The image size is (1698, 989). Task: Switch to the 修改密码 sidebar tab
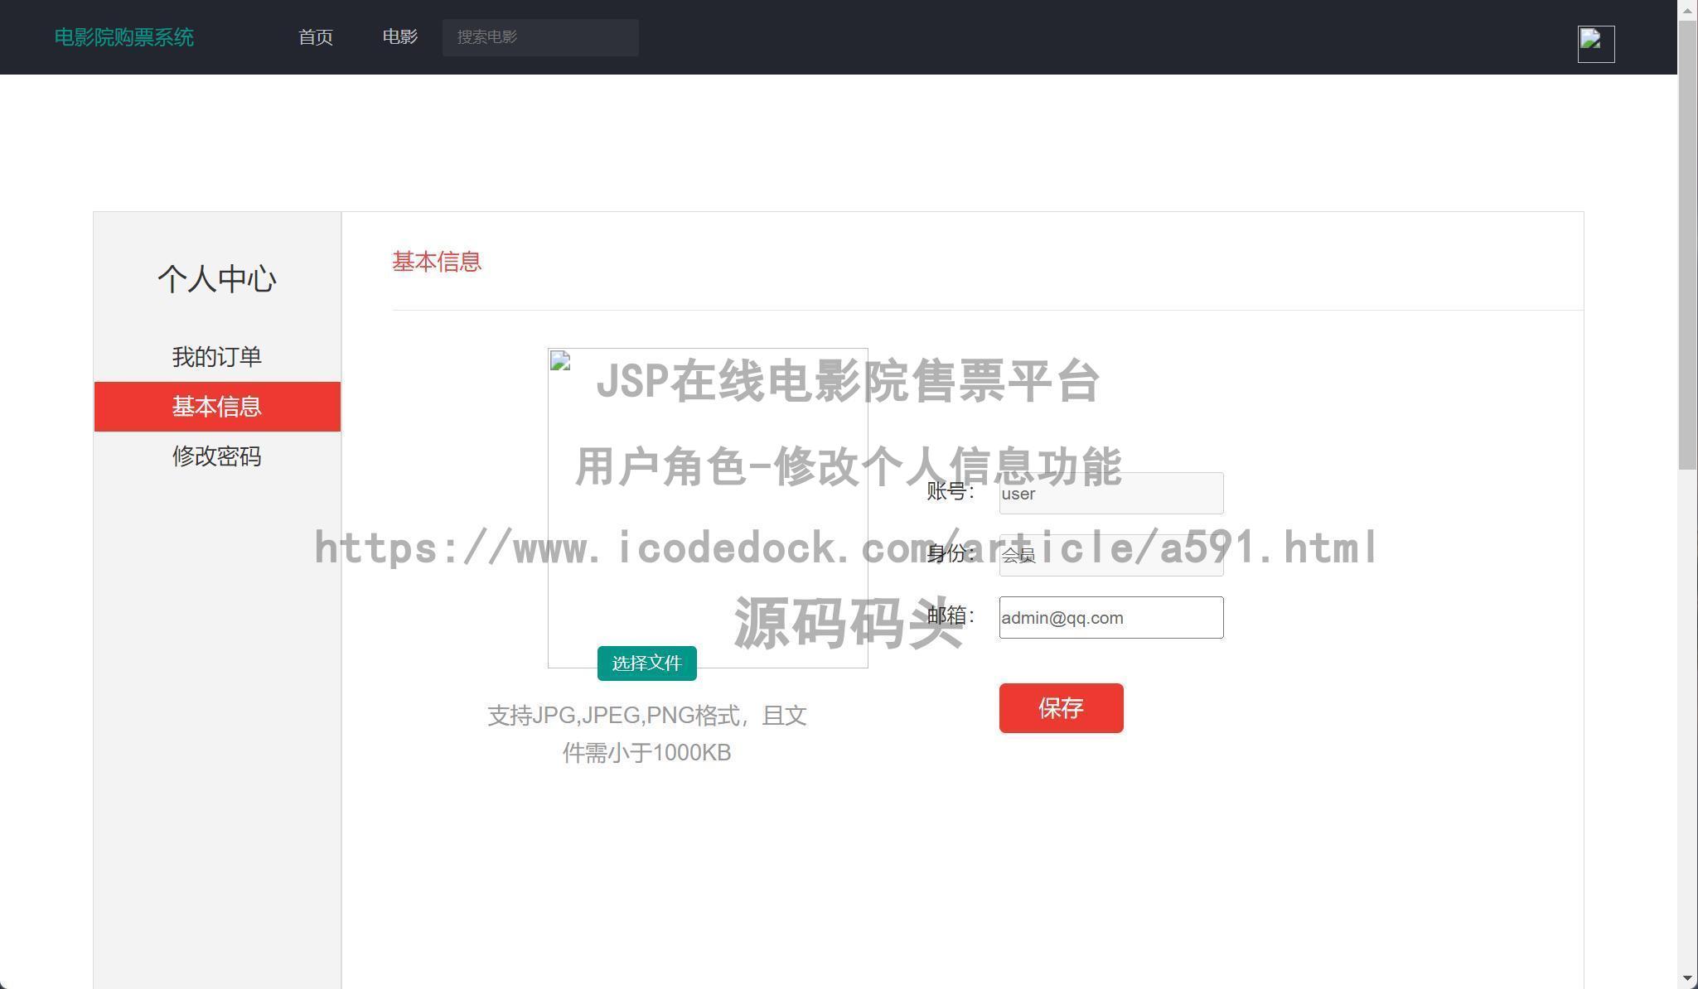pos(216,456)
